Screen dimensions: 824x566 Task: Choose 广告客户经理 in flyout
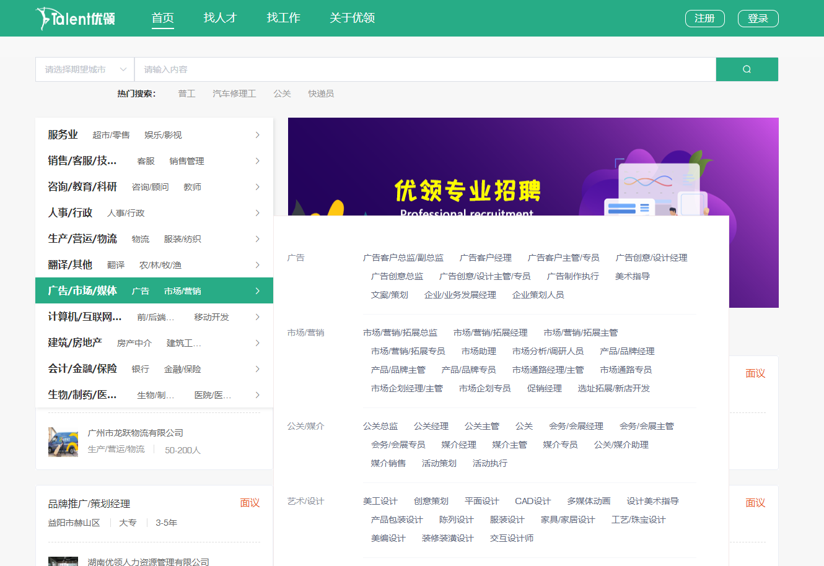[x=486, y=258]
